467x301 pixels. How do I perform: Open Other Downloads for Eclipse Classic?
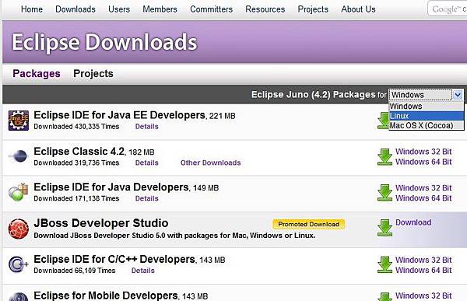[211, 163]
